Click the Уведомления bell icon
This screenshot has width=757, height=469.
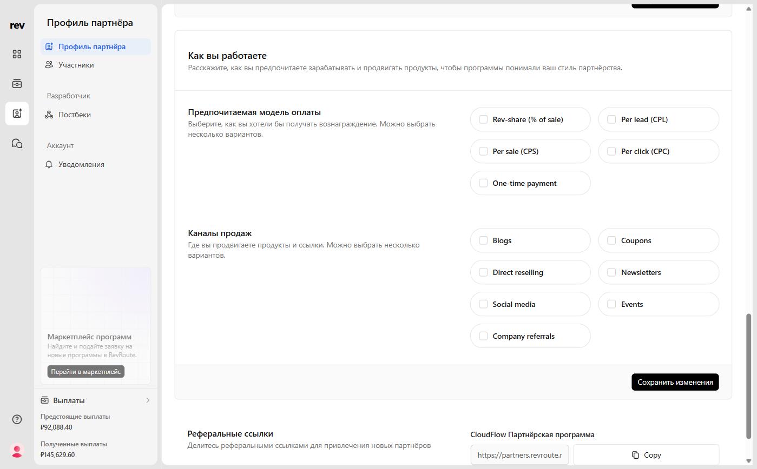pyautogui.click(x=49, y=164)
